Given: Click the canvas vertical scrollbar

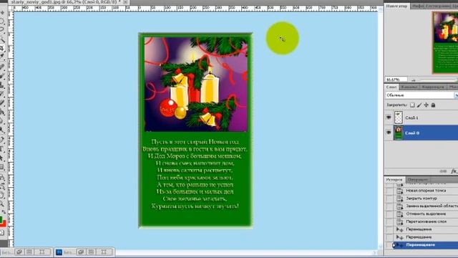Looking at the screenshot, I should coord(380,129).
